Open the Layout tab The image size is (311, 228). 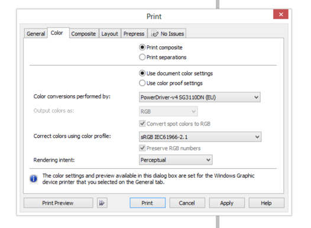pos(110,34)
